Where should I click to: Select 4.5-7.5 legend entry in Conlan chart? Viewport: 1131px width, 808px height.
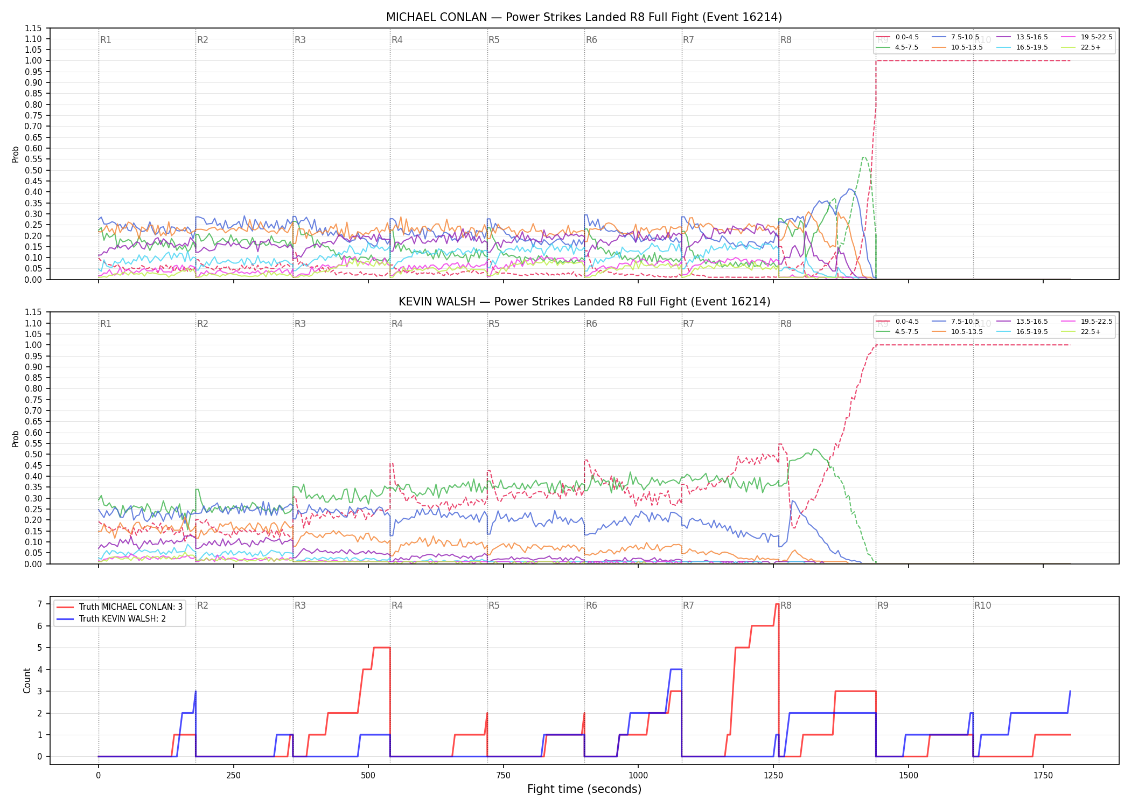click(898, 47)
